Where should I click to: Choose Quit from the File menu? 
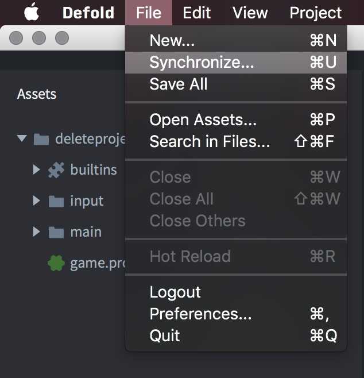click(x=236, y=335)
